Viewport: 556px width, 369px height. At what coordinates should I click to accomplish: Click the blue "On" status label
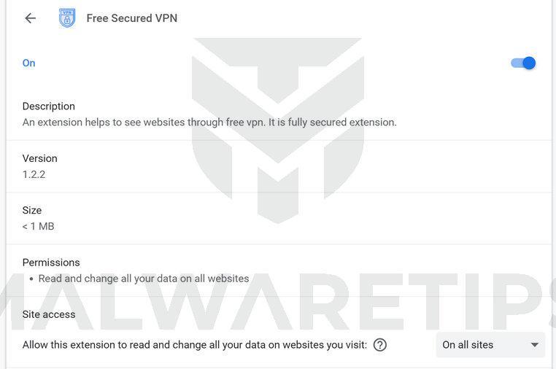(28, 63)
